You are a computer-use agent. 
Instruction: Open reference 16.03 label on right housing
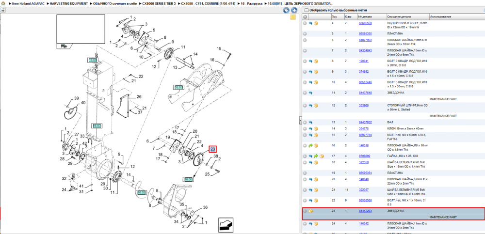pyautogui.click(x=178, y=88)
